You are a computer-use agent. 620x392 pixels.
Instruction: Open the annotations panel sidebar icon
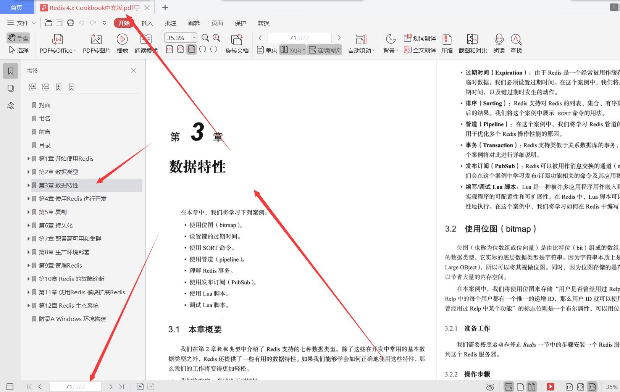(x=11, y=105)
